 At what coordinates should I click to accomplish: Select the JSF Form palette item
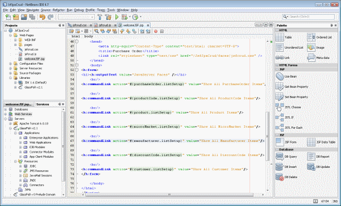pos(286,142)
